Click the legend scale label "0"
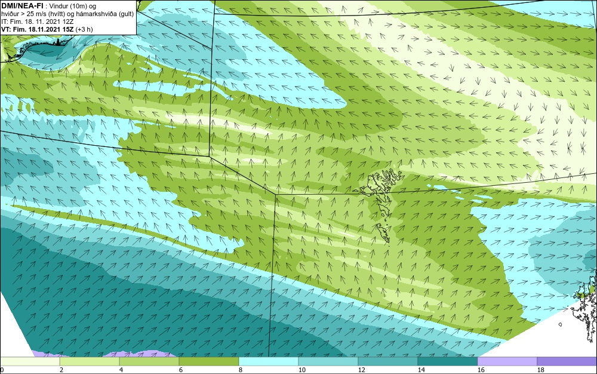Image resolution: width=597 pixels, height=374 pixels. click(x=2, y=370)
